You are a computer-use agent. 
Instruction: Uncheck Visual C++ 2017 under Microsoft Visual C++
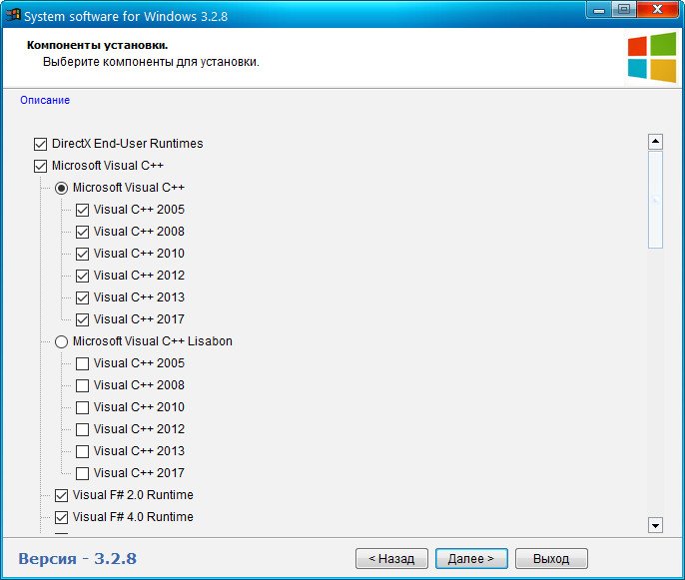(82, 319)
